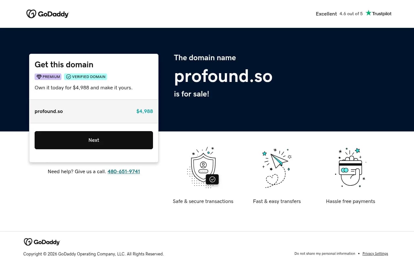Click the GoDaddy logo in the header
The width and height of the screenshot is (414, 259).
[x=48, y=14]
